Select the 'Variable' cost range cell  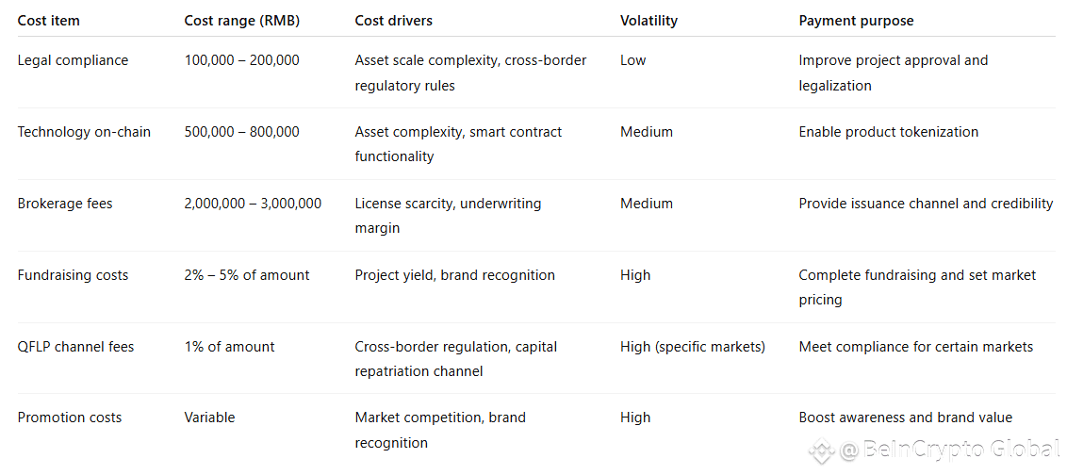[209, 418]
